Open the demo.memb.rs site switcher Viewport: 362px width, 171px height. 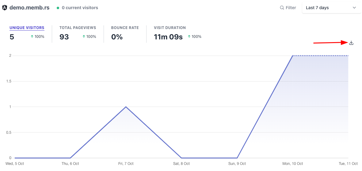pyautogui.click(x=29, y=8)
